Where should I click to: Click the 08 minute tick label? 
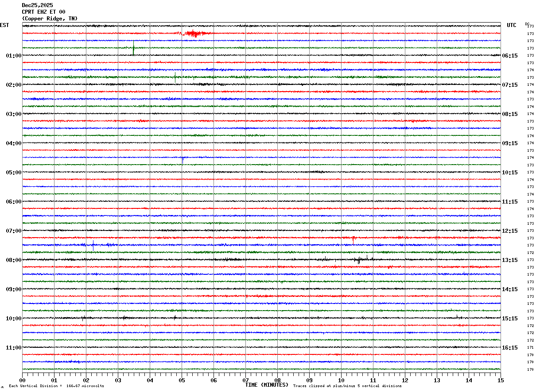click(x=277, y=380)
